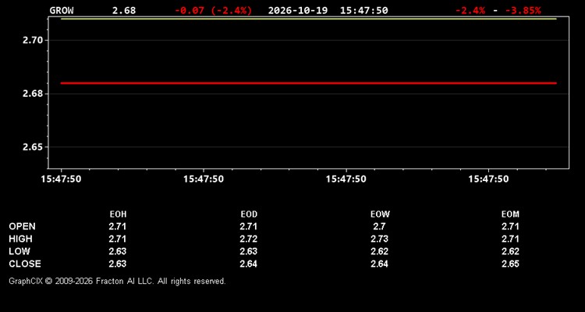Click the EOD column header

tap(249, 214)
